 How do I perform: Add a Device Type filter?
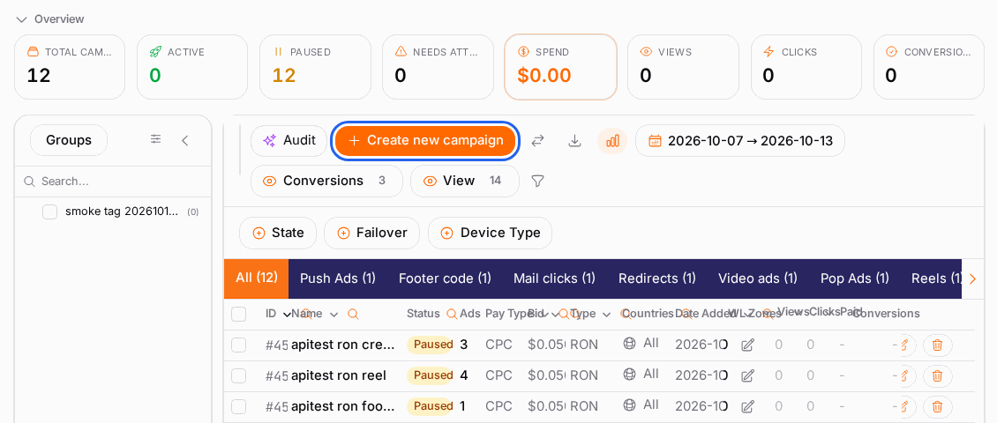click(x=490, y=234)
